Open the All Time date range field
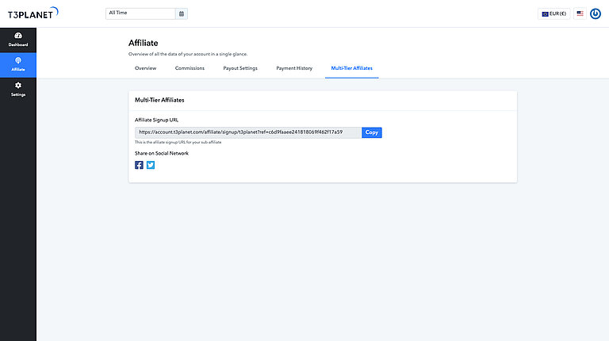 tap(140, 13)
